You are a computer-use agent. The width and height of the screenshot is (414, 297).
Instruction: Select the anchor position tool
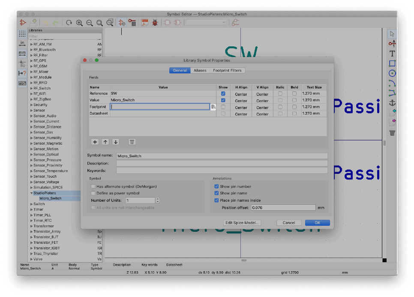(x=392, y=103)
